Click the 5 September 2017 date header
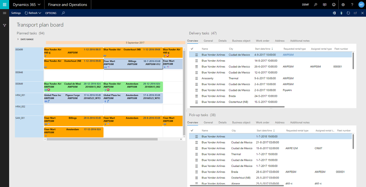Viewport: 366px width, 187px height. click(x=135, y=43)
